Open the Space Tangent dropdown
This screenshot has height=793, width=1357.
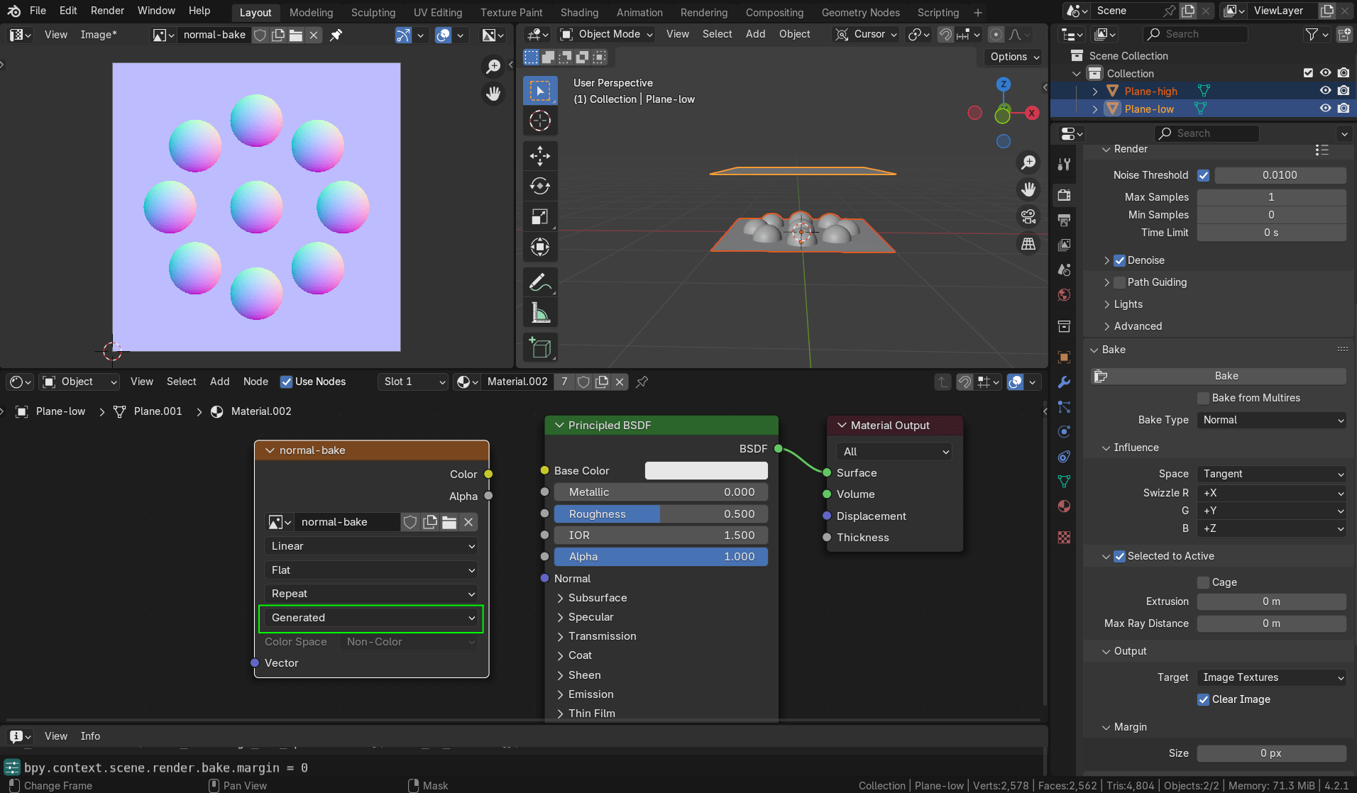tap(1272, 474)
